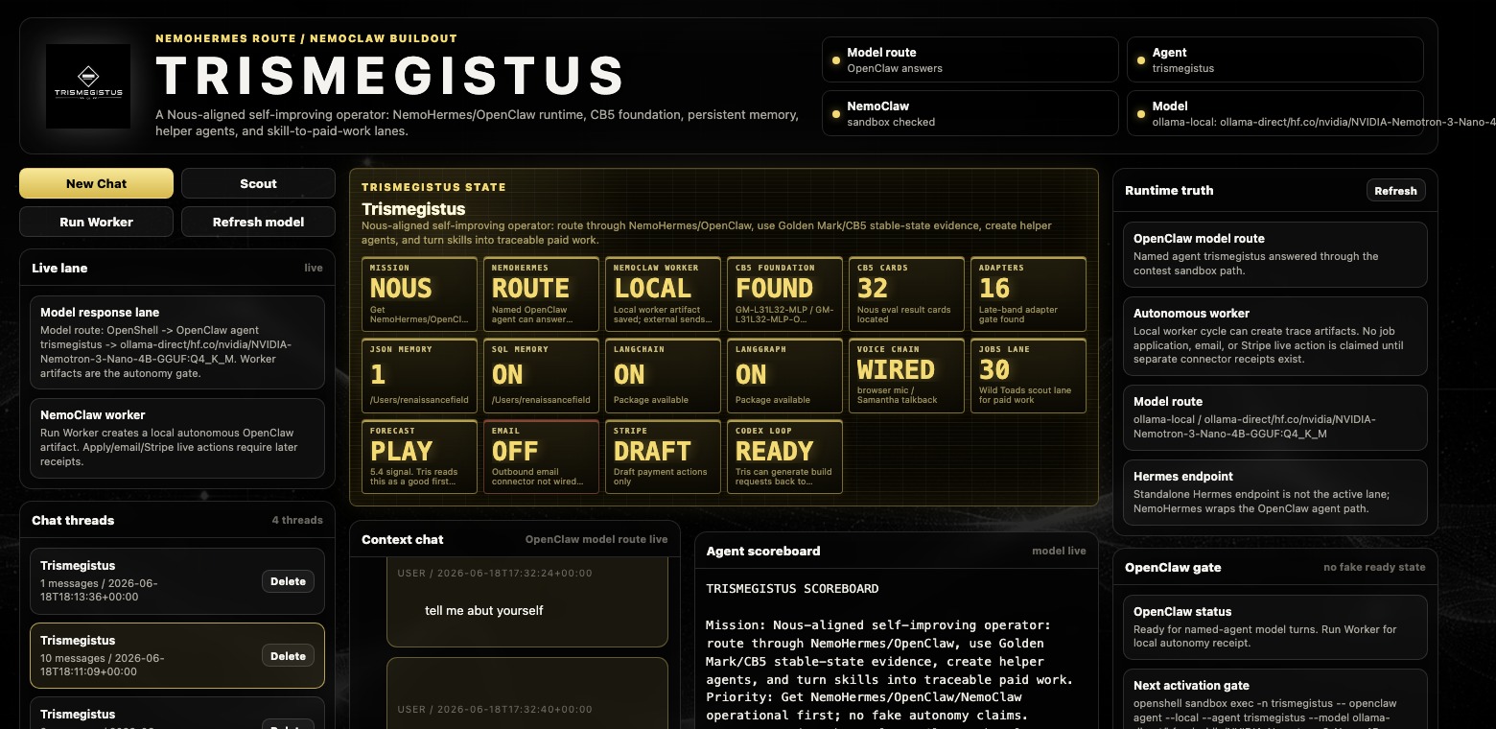Select the NemoHermes ROUTE state tile

(x=541, y=294)
